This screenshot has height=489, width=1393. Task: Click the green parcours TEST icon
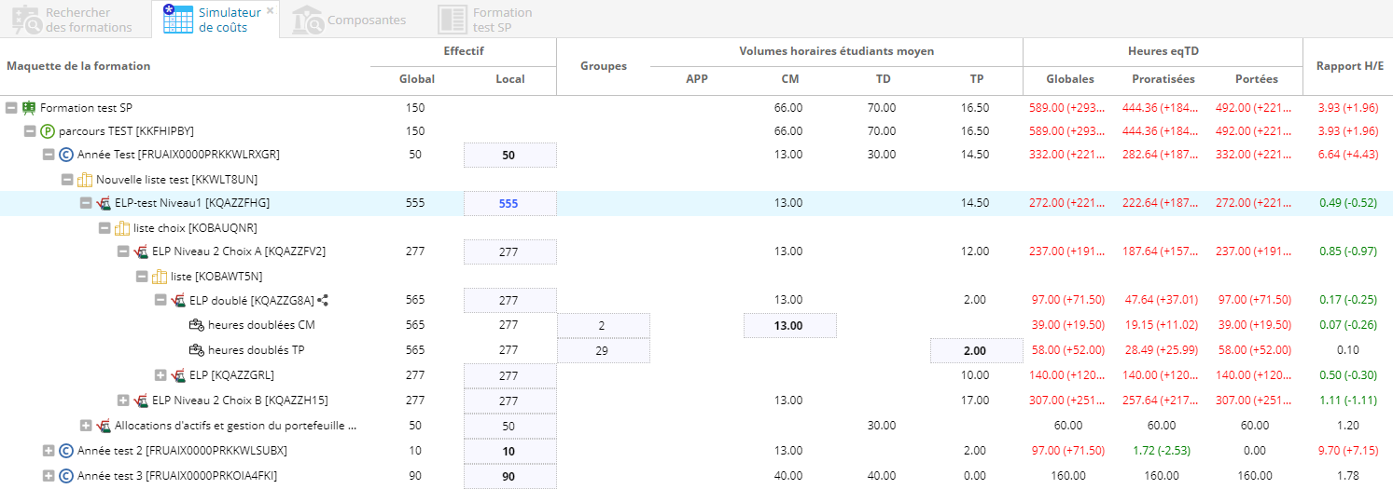[48, 131]
